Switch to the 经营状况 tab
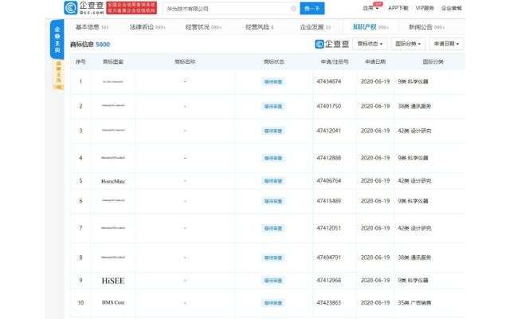Screen dimensions: 510x319 coord(203,27)
